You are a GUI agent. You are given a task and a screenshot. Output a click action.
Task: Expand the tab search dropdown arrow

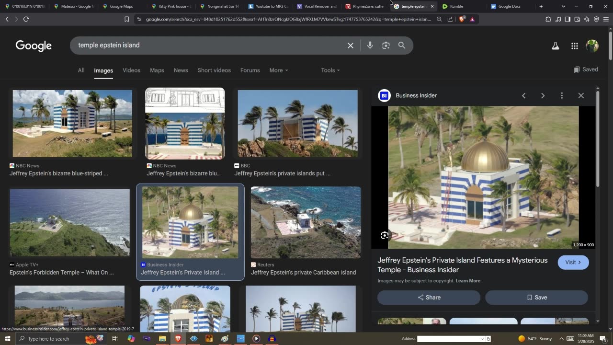(563, 6)
